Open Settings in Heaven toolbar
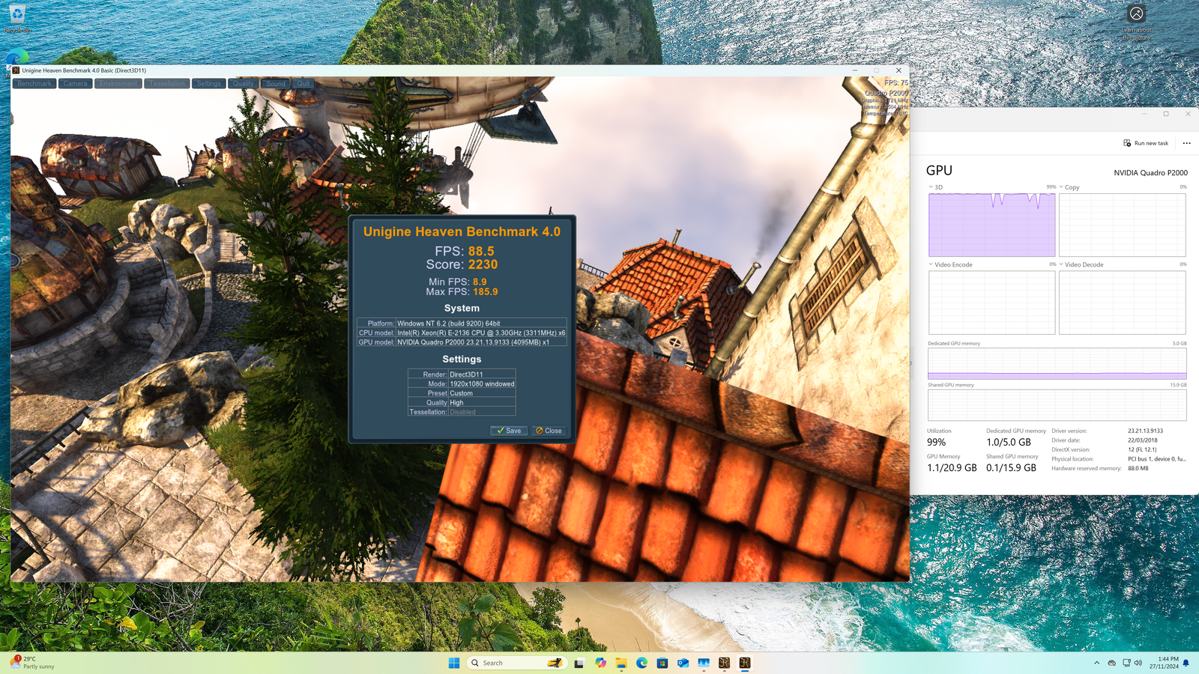The height and width of the screenshot is (674, 1199). (x=209, y=84)
